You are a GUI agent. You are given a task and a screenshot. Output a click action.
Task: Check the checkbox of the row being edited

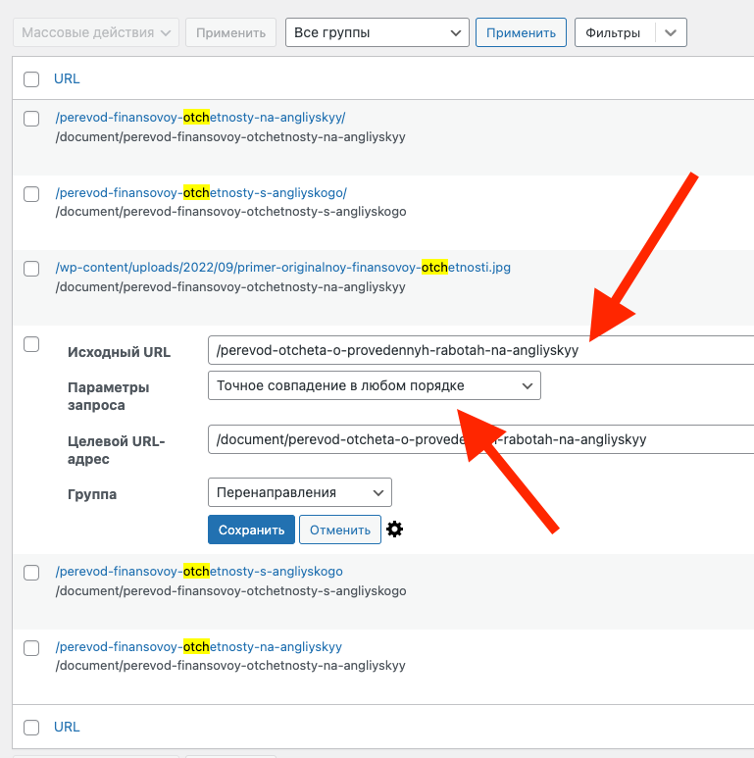pyautogui.click(x=31, y=344)
